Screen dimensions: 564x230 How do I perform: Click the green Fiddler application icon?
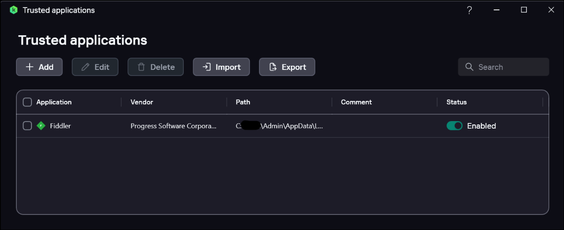click(41, 126)
